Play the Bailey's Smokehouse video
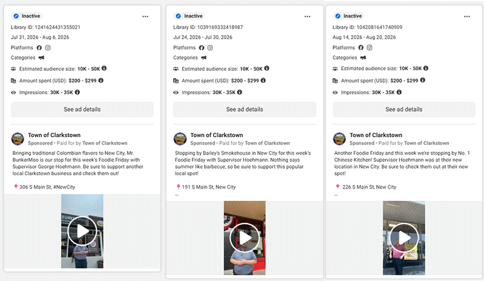484x281 pixels. pos(245,237)
